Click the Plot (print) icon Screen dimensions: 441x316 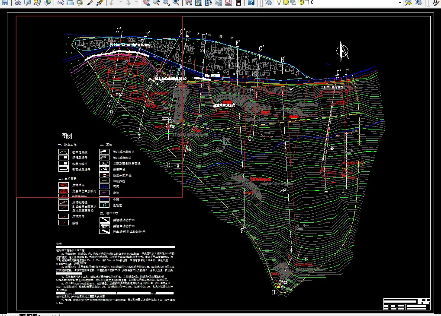18,3
